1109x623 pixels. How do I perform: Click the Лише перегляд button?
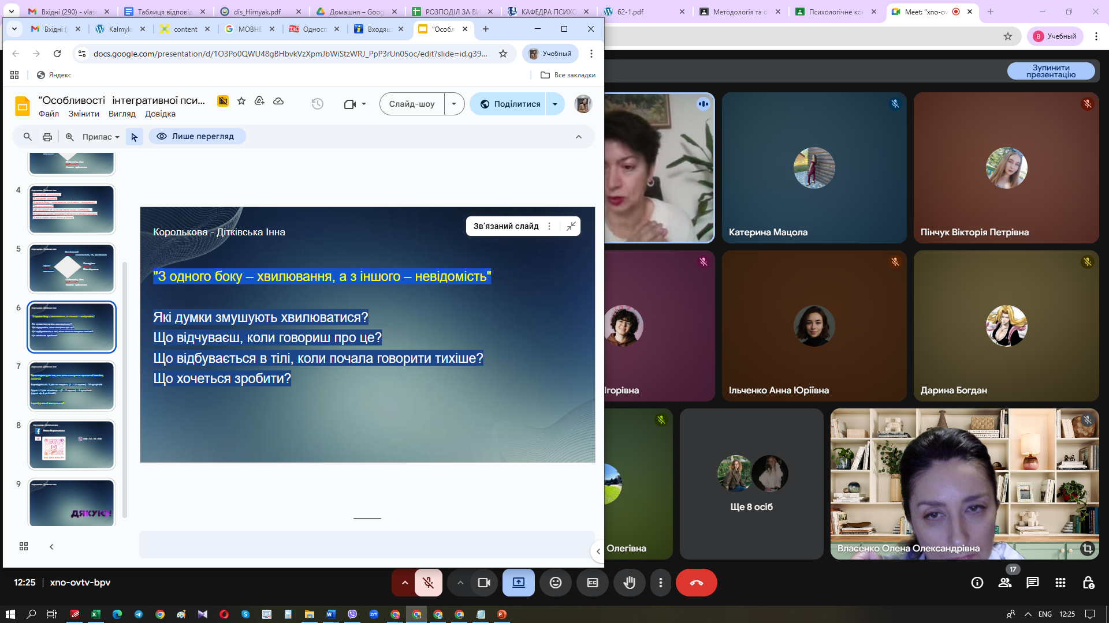(x=196, y=136)
